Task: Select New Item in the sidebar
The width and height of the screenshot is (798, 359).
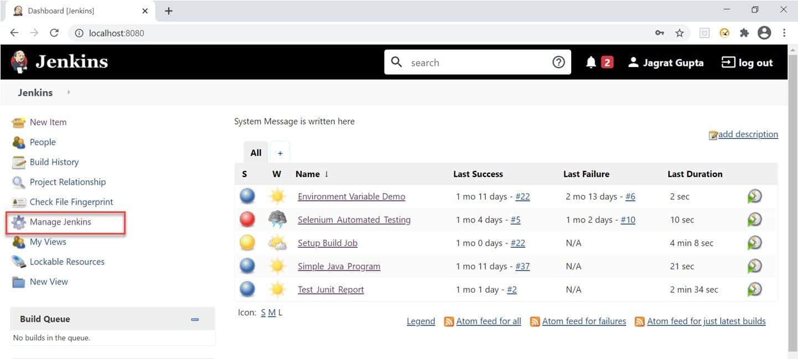Action: coord(48,122)
